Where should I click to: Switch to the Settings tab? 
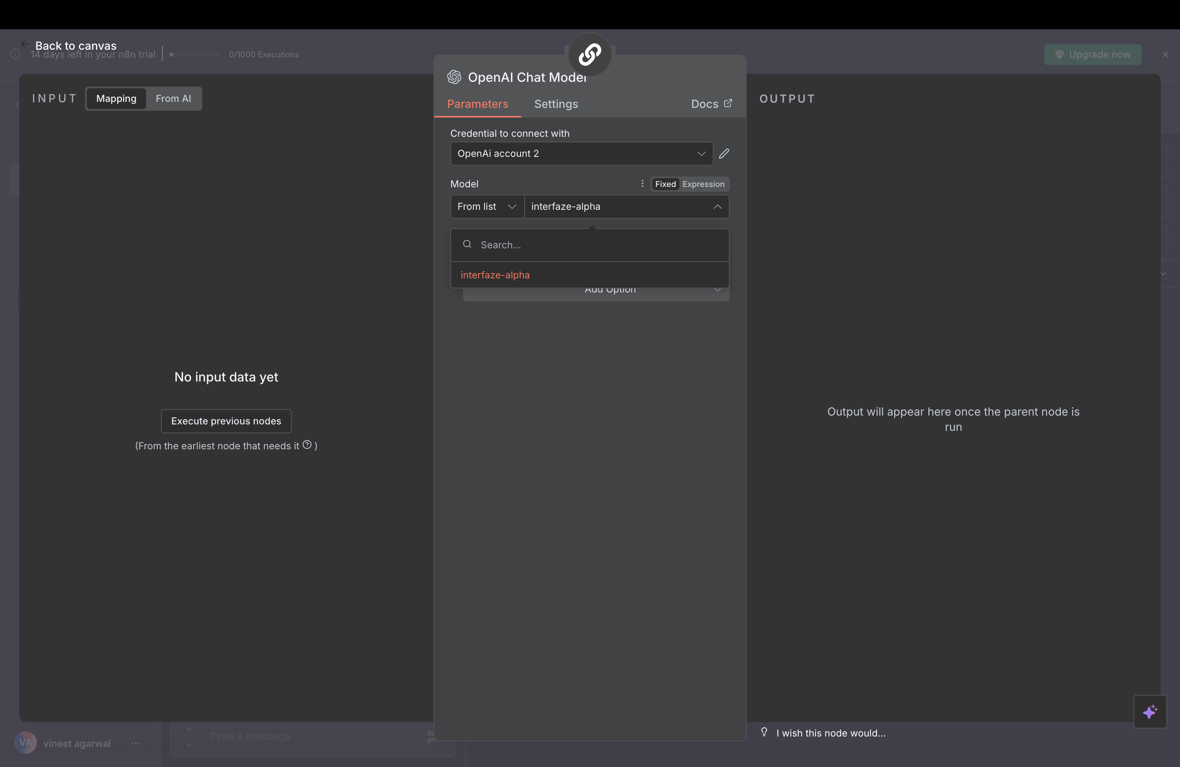tap(556, 104)
